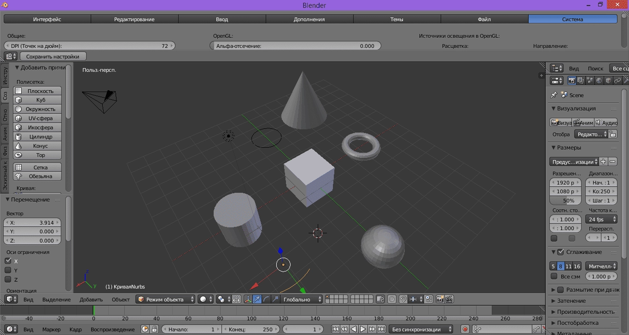Expand the Производительность panel
629x335 pixels.
click(x=553, y=312)
